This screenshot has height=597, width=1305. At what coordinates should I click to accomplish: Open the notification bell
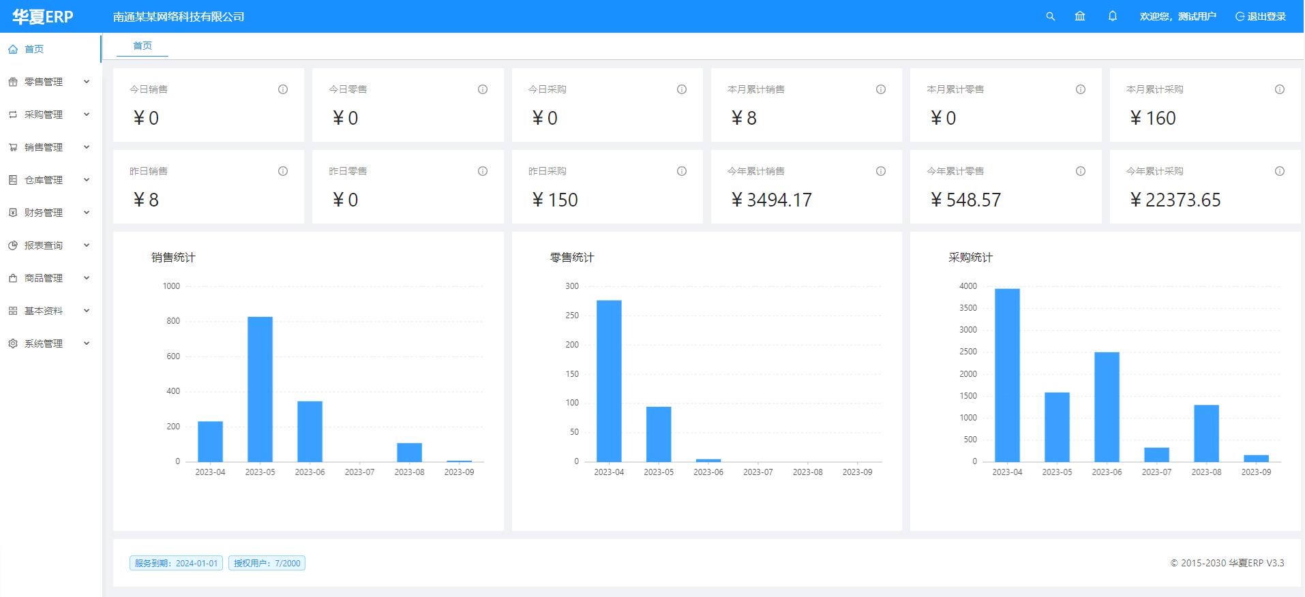click(1113, 16)
